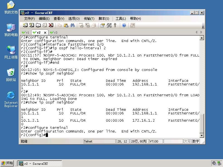Click the terminal vertical scrollbar thumb
Viewport: 223px width, 167px height.
pos(202,123)
